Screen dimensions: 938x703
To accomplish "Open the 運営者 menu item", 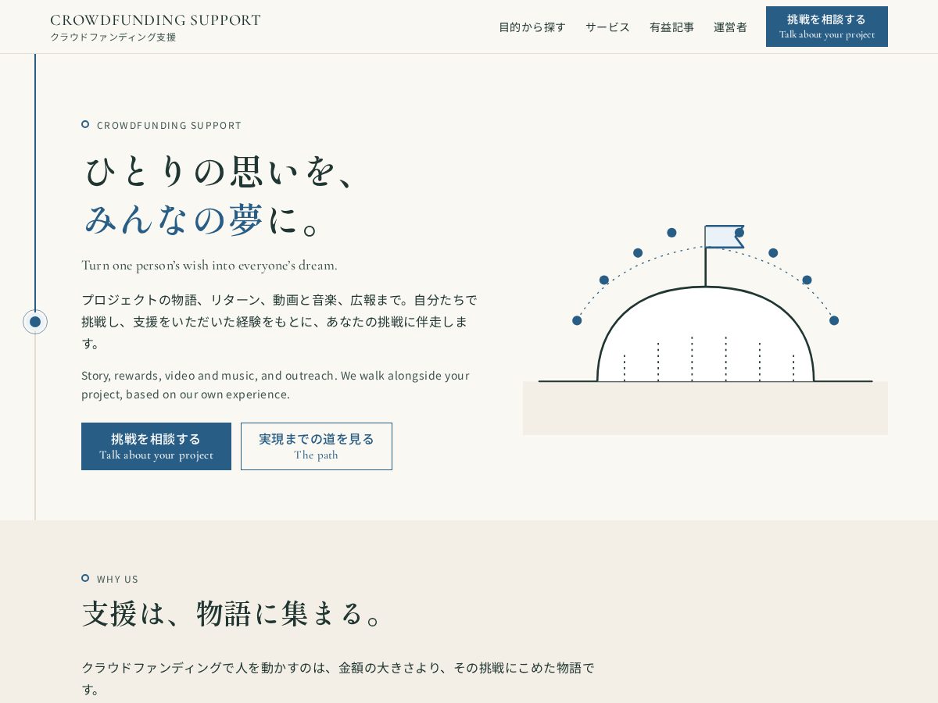I will 730,27.
